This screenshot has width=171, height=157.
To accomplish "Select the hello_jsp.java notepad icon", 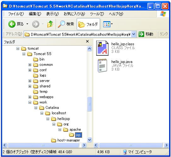I will point(102,66).
